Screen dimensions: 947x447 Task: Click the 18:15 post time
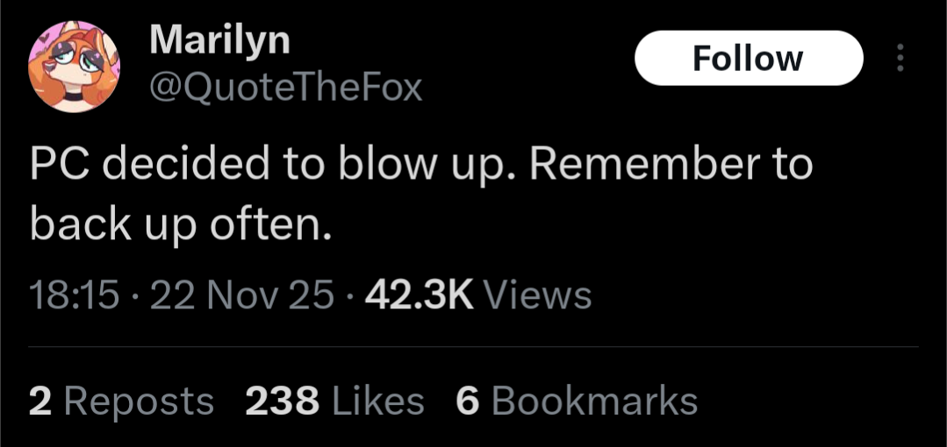(x=74, y=295)
